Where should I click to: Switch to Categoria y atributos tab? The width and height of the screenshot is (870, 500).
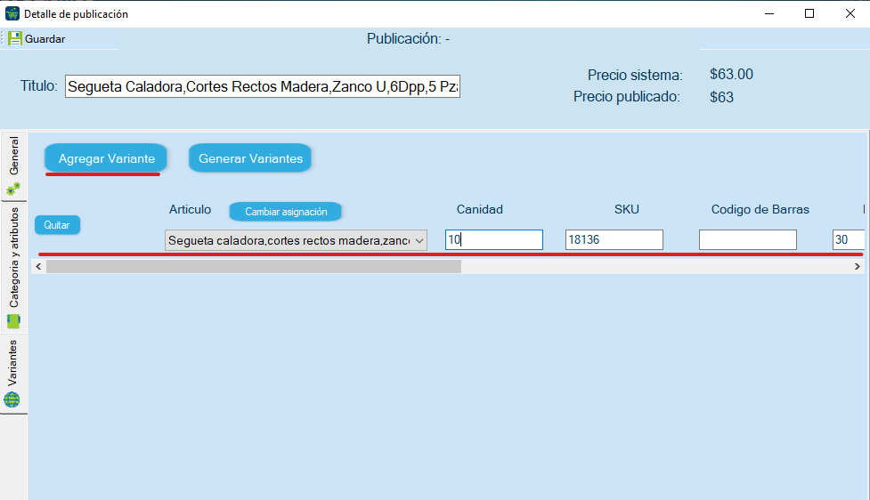(13, 268)
